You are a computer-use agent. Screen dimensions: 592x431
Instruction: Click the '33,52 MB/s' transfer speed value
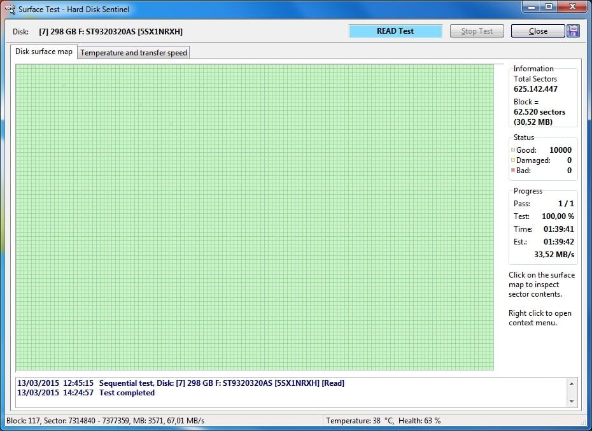pyautogui.click(x=554, y=255)
